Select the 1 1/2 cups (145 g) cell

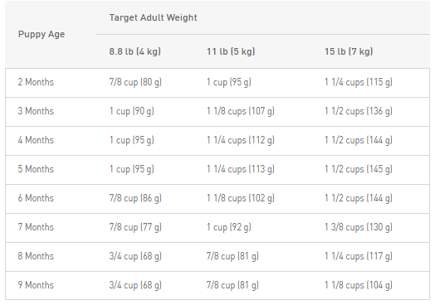tap(359, 169)
